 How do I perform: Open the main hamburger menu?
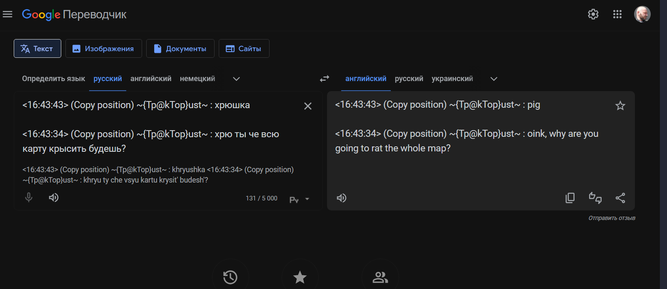[x=7, y=15]
